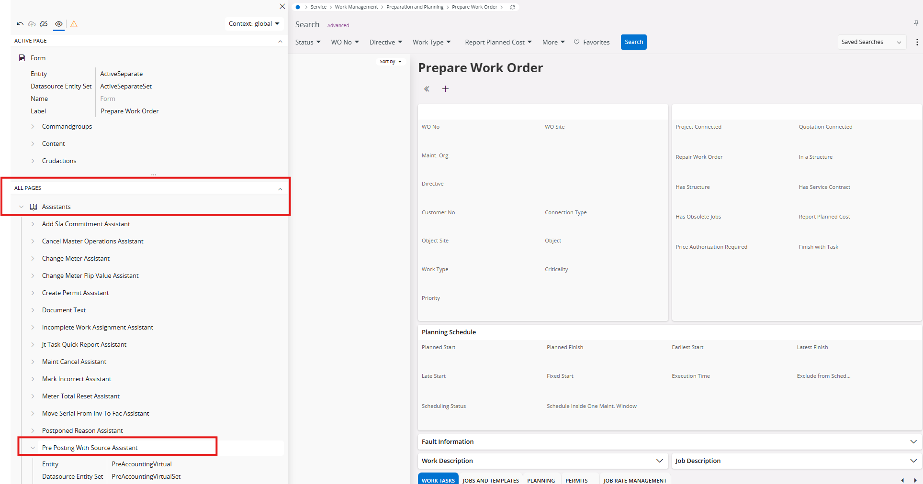The width and height of the screenshot is (923, 484).
Task: Select Jt Task Quick Report Assistant
Action: pos(84,344)
